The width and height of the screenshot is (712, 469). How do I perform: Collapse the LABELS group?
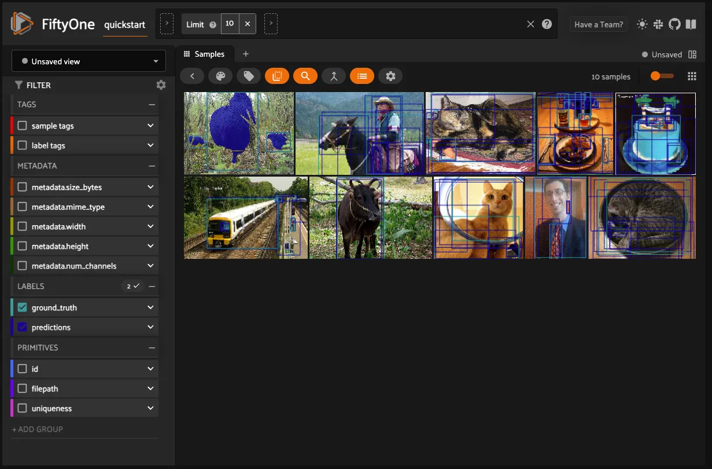pos(152,287)
